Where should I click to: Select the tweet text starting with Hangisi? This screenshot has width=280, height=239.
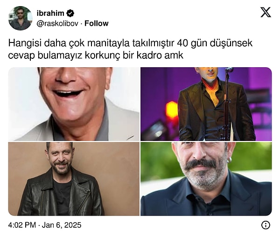[x=130, y=49]
